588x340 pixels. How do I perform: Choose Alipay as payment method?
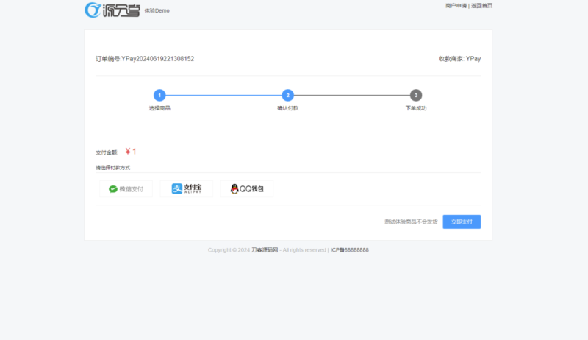187,188
